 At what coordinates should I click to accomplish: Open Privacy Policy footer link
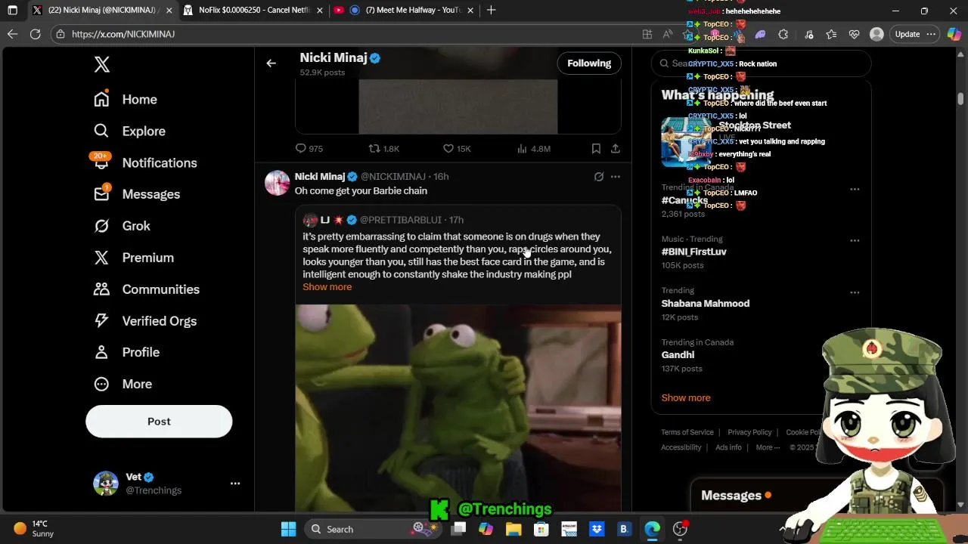pyautogui.click(x=749, y=432)
